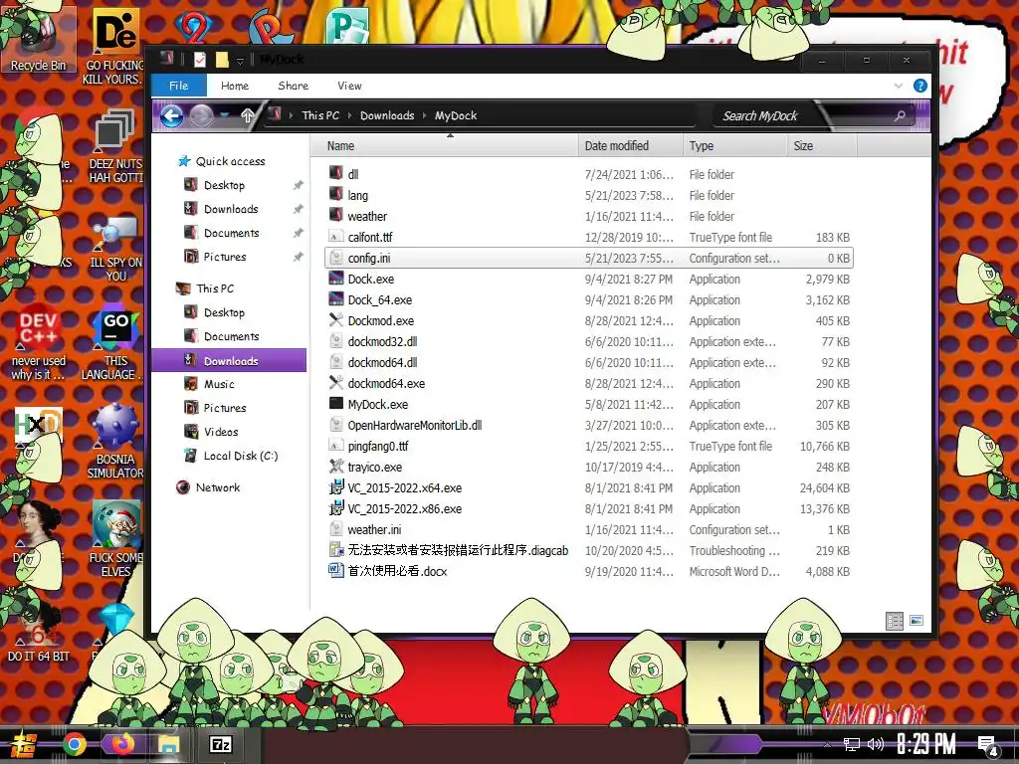Open Customize Quick Access Toolbar dropdown

click(240, 61)
